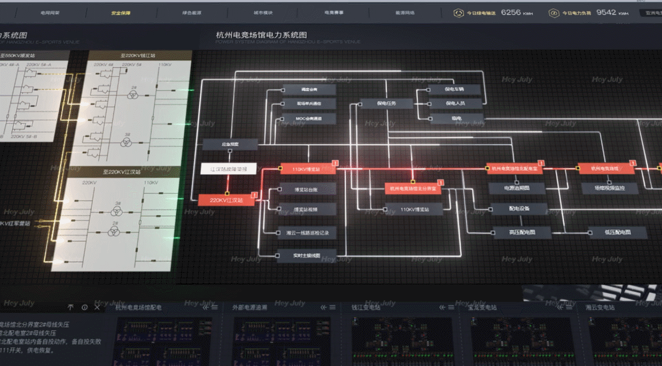662x366 pixels.
Task: Select the 至220KV钱江站 wiring diagram panel
Action: pyautogui.click(x=131, y=108)
